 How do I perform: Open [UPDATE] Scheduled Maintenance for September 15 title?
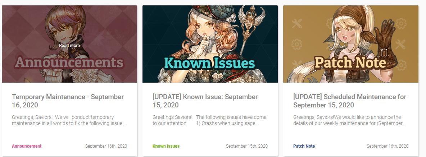pyautogui.click(x=350, y=101)
